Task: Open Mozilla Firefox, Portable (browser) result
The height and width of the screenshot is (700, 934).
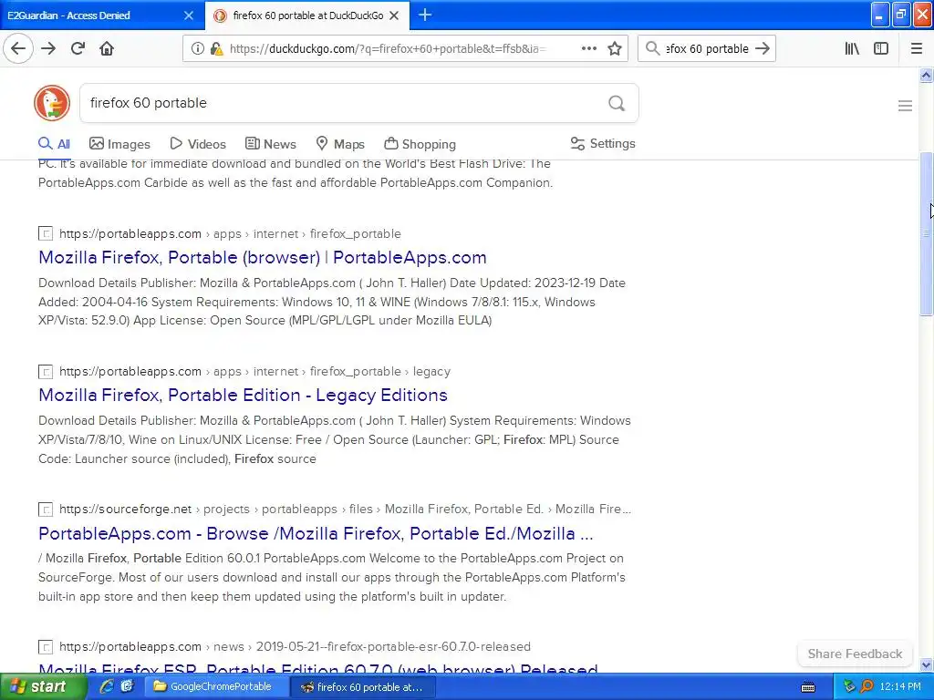Action: (262, 257)
